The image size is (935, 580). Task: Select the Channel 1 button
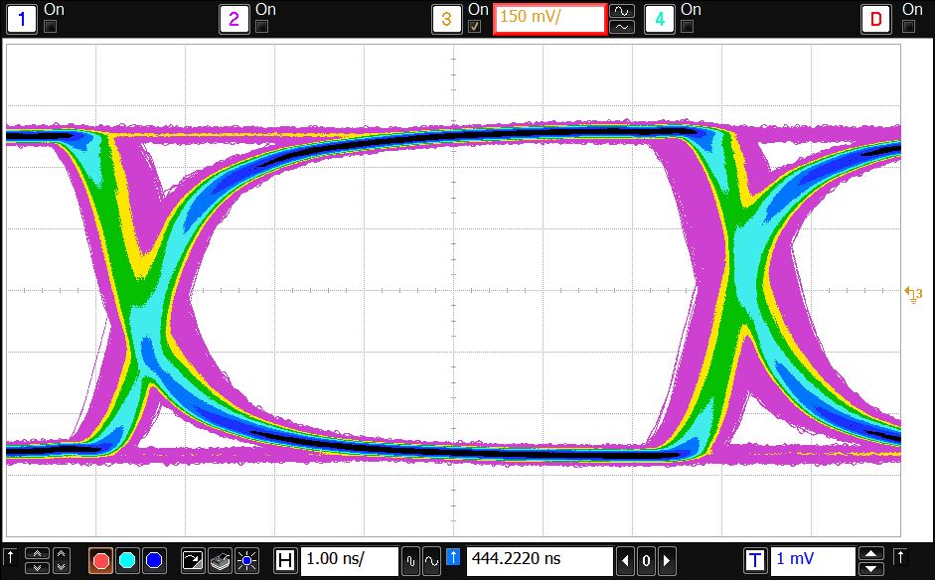20,18
